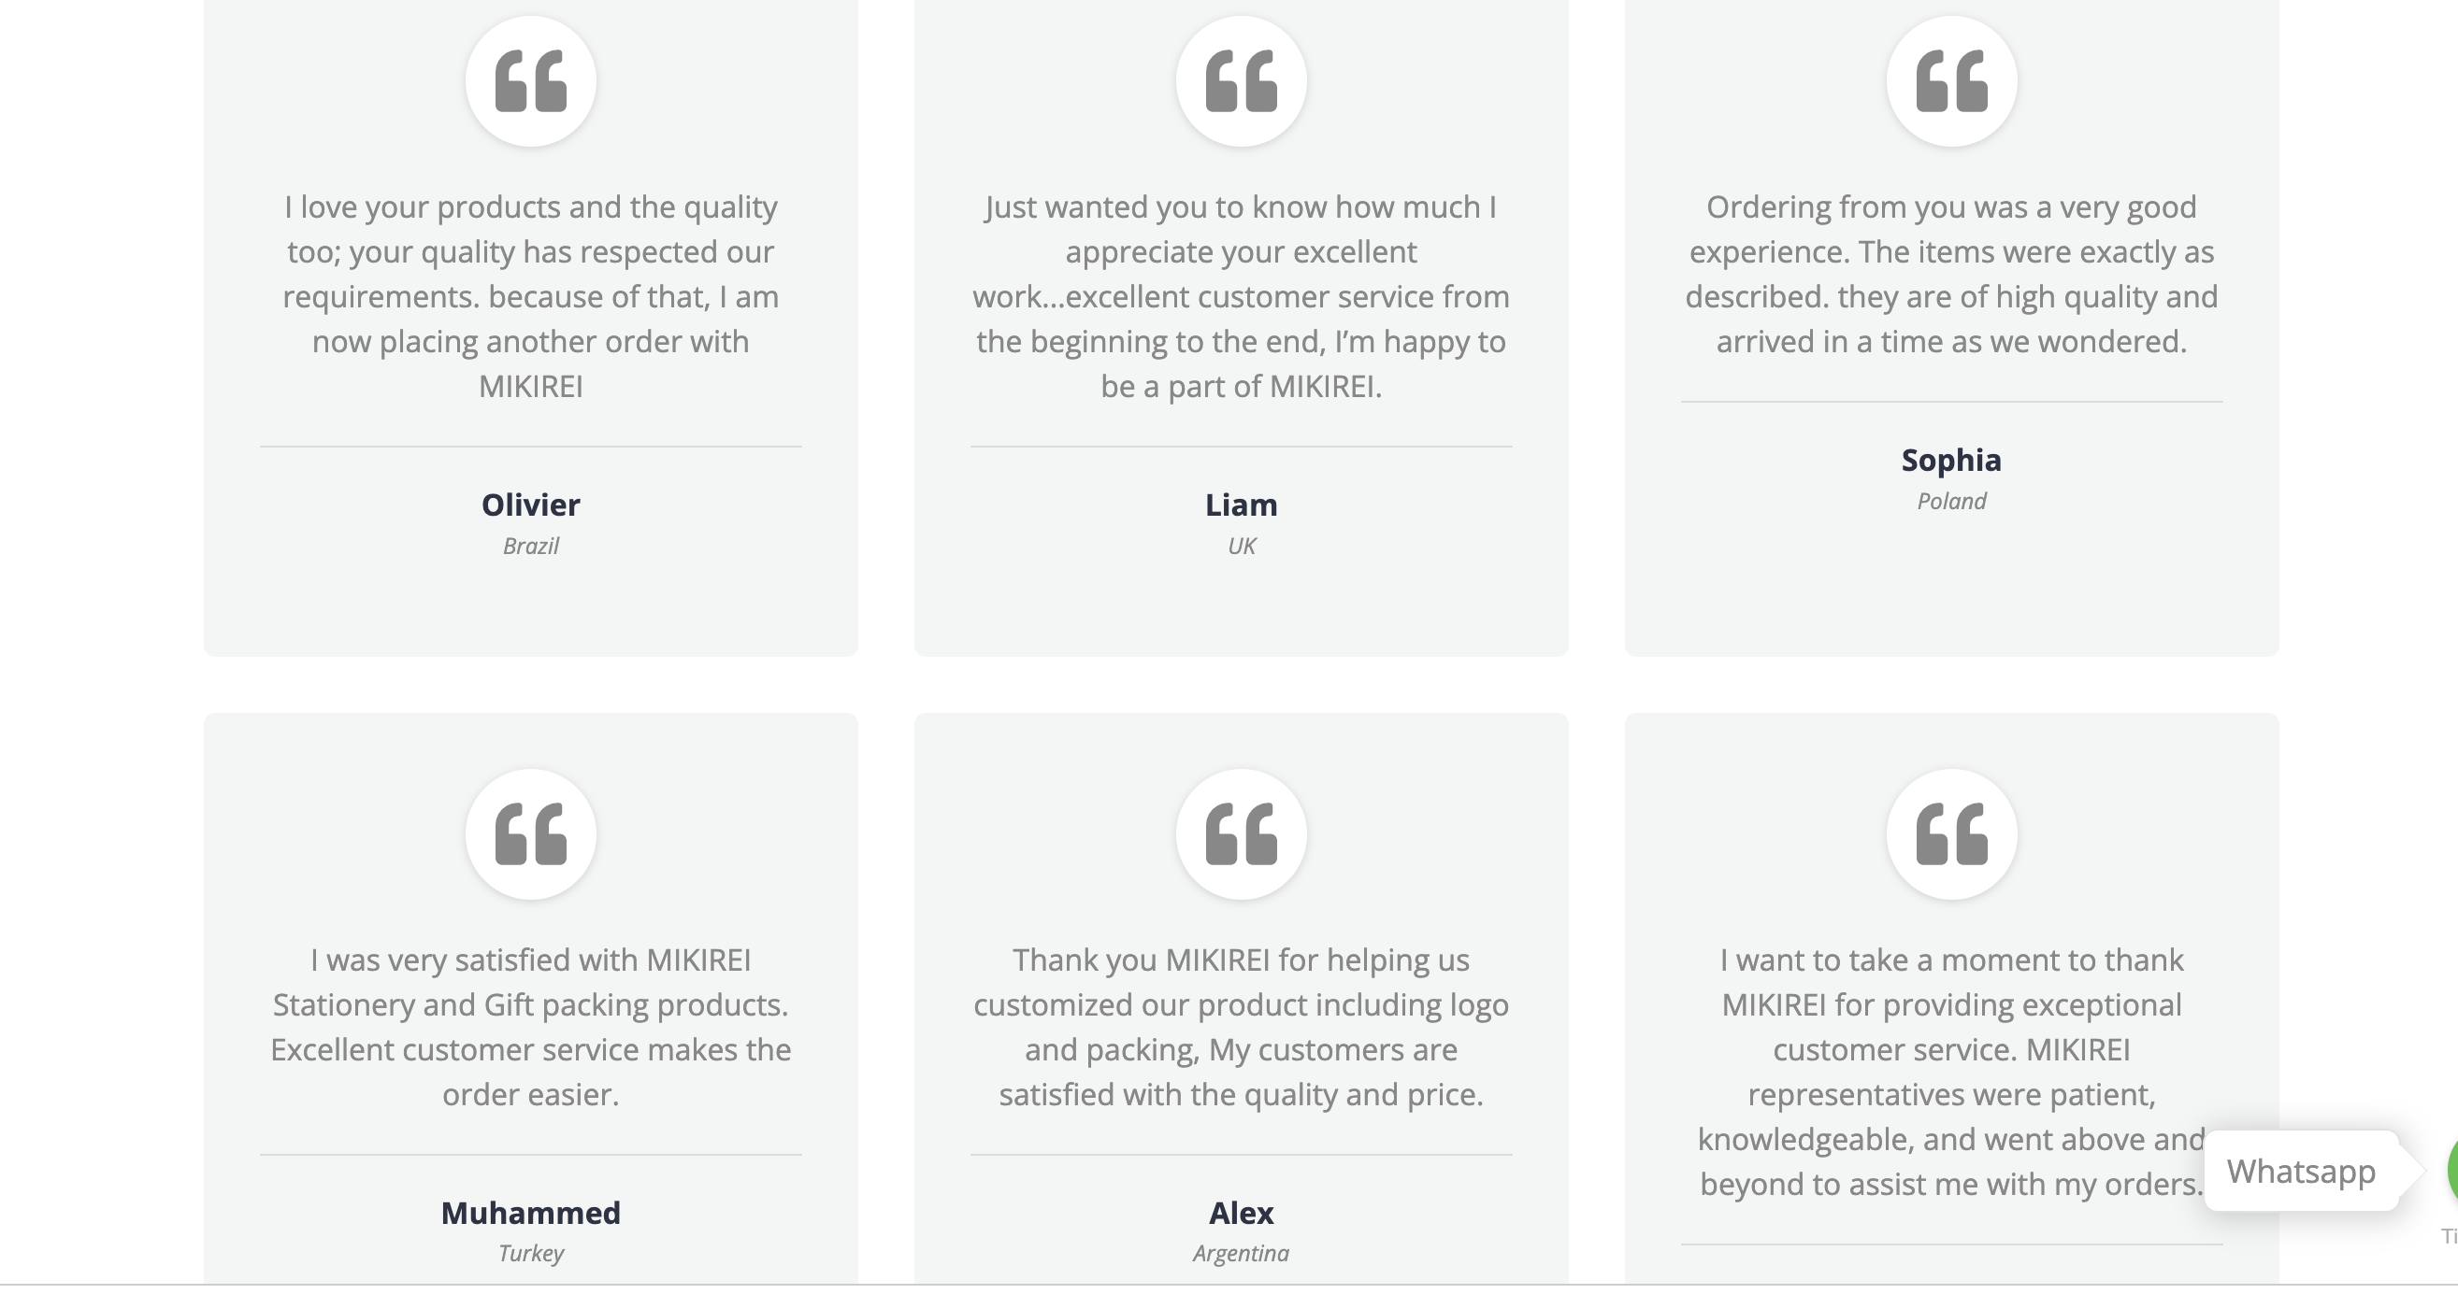Click quote icon above Sophia's testimonial
Viewport: 2458px width, 1294px height.
[1951, 81]
